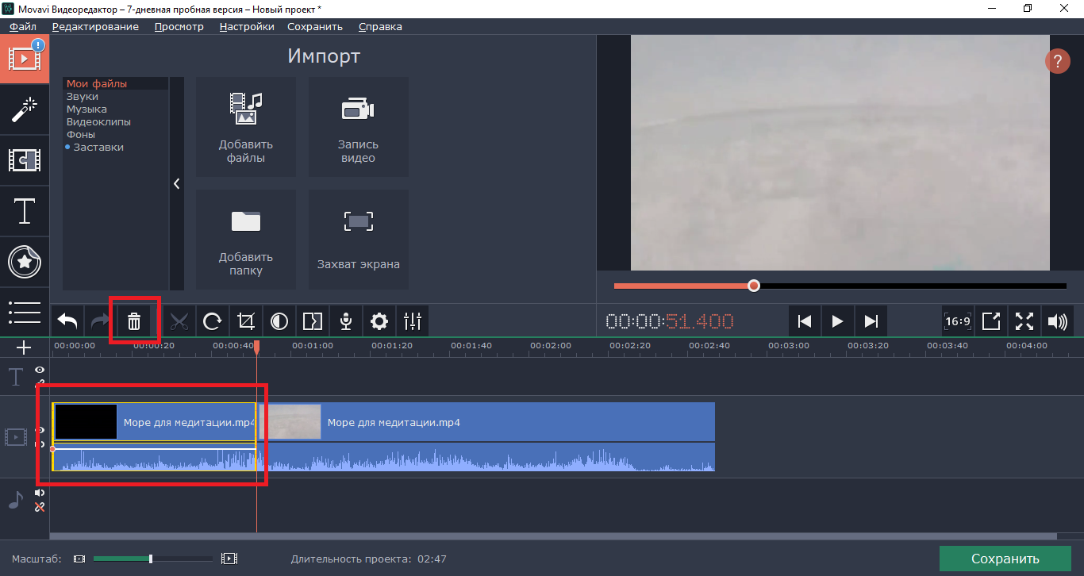Click the Добавить файлы button
Viewport: 1084px width, 576px height.
pos(246,127)
